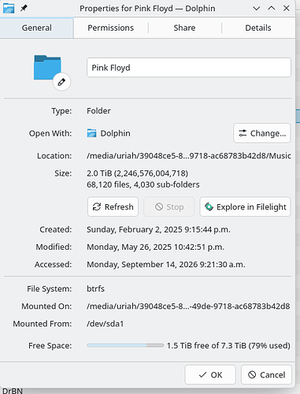Screen dimensions: 300x394
Task: Click the Folder type value
Action: (x=98, y=111)
